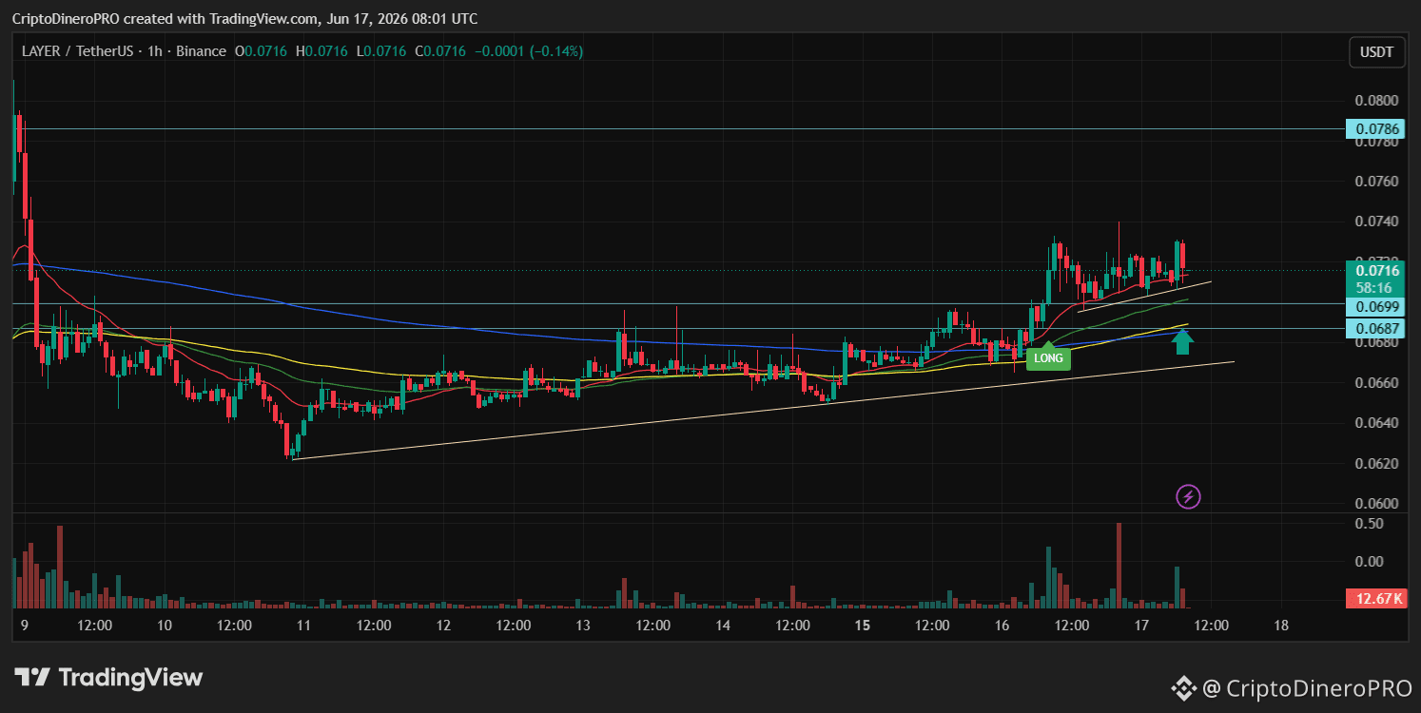Click the 0.0660 price axis label
1421x713 pixels.
coord(1376,383)
